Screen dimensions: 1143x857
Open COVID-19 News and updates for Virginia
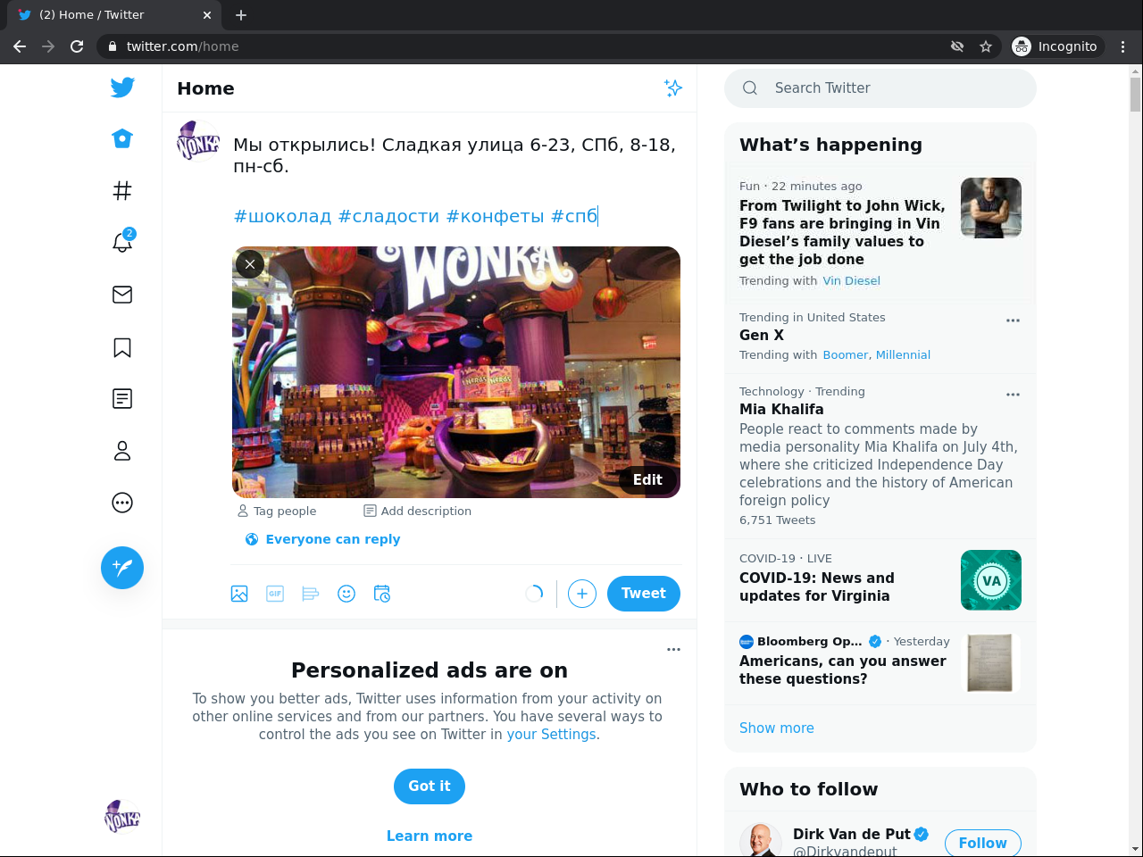click(x=817, y=587)
